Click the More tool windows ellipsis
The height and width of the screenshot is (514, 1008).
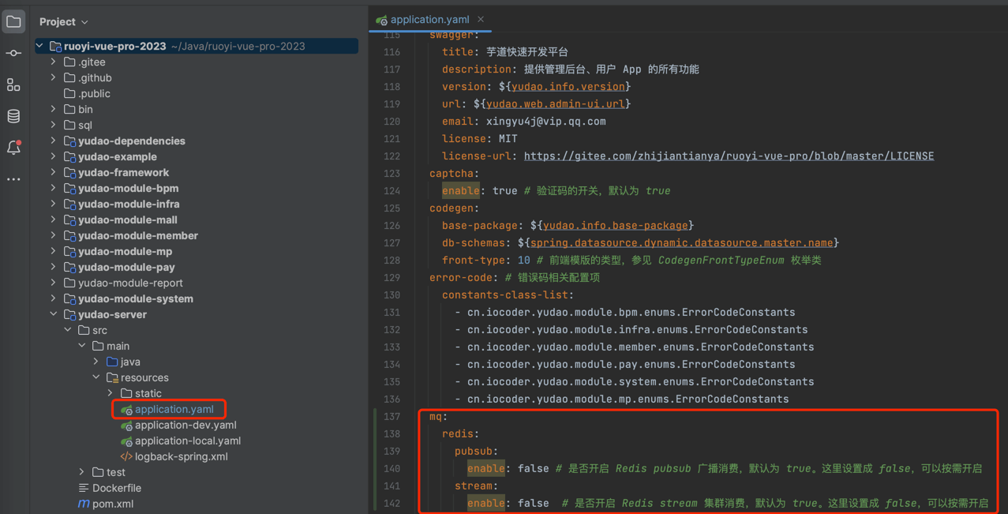tap(13, 180)
